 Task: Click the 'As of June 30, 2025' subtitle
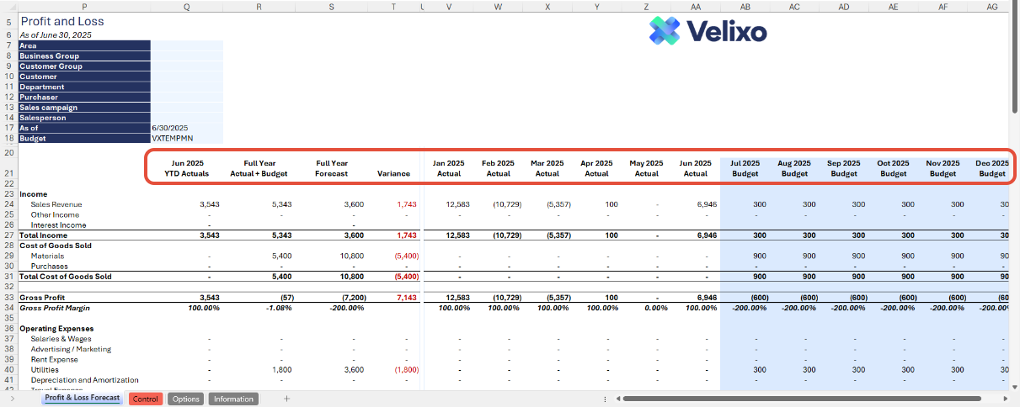[56, 35]
